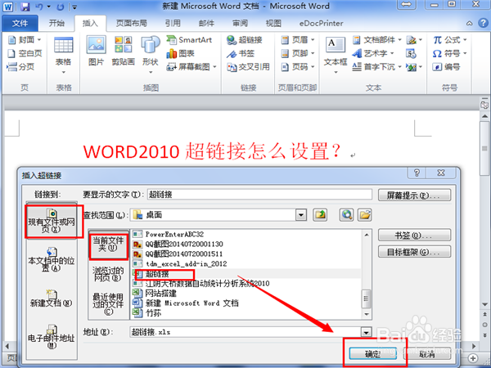Image resolution: width=491 pixels, height=368 pixels.
Task: Open customize quick access toolbar dropdown
Action: [x=74, y=7]
